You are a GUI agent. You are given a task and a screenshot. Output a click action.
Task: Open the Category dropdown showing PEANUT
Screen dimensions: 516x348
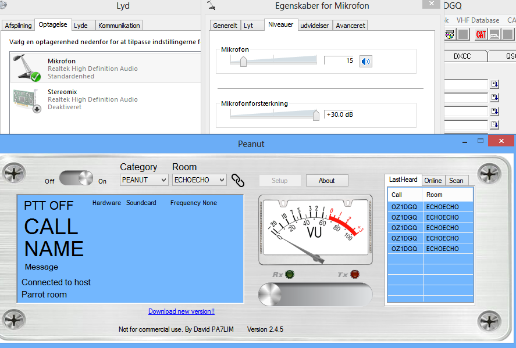point(144,180)
